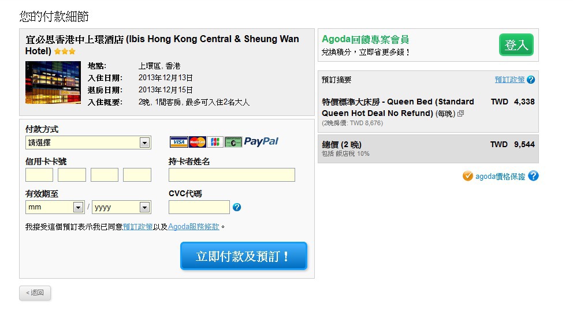Click the MasterCard logo icon
Screen dimensions: 573x326
click(198, 142)
